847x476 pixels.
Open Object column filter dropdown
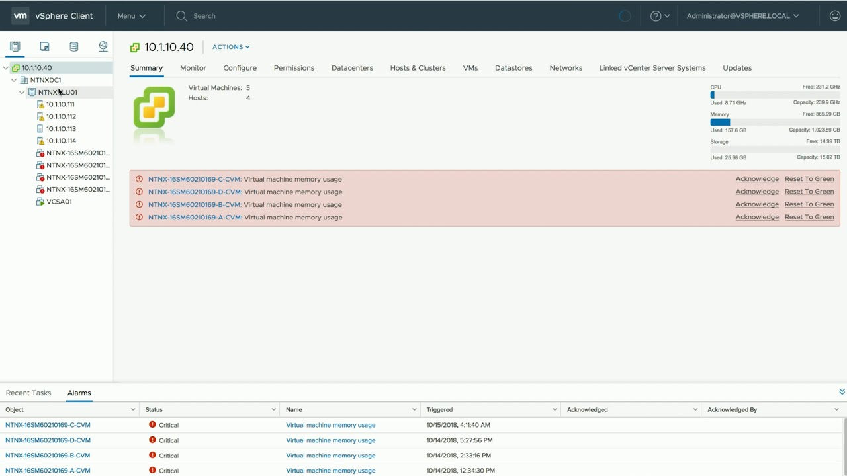coord(133,410)
